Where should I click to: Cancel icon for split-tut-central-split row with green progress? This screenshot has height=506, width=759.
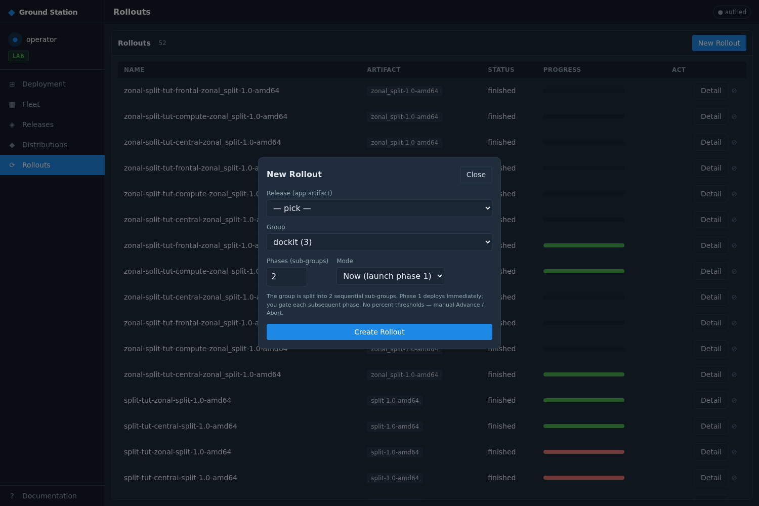tap(734, 426)
